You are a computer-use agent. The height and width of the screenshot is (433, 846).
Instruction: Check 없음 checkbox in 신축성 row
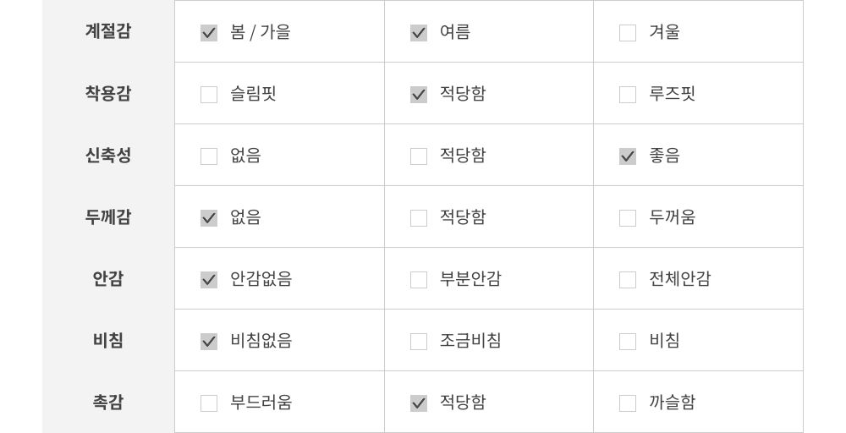pos(209,156)
